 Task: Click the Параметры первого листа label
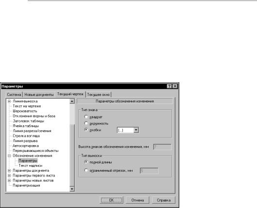34,176
